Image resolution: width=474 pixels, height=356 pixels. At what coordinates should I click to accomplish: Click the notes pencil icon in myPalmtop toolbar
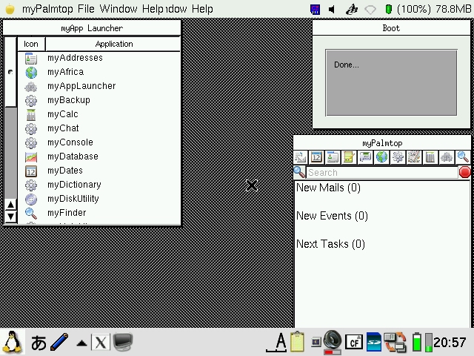pyautogui.click(x=349, y=157)
